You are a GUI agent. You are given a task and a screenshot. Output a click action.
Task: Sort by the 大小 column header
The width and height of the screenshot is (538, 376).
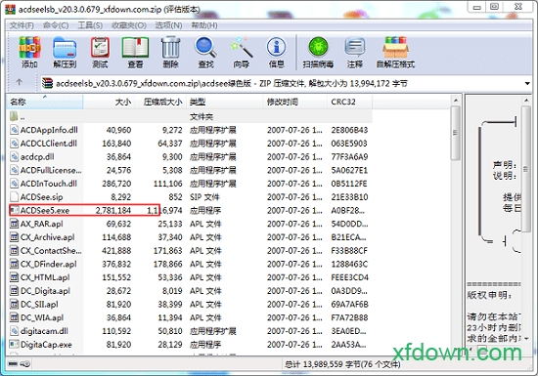(109, 102)
